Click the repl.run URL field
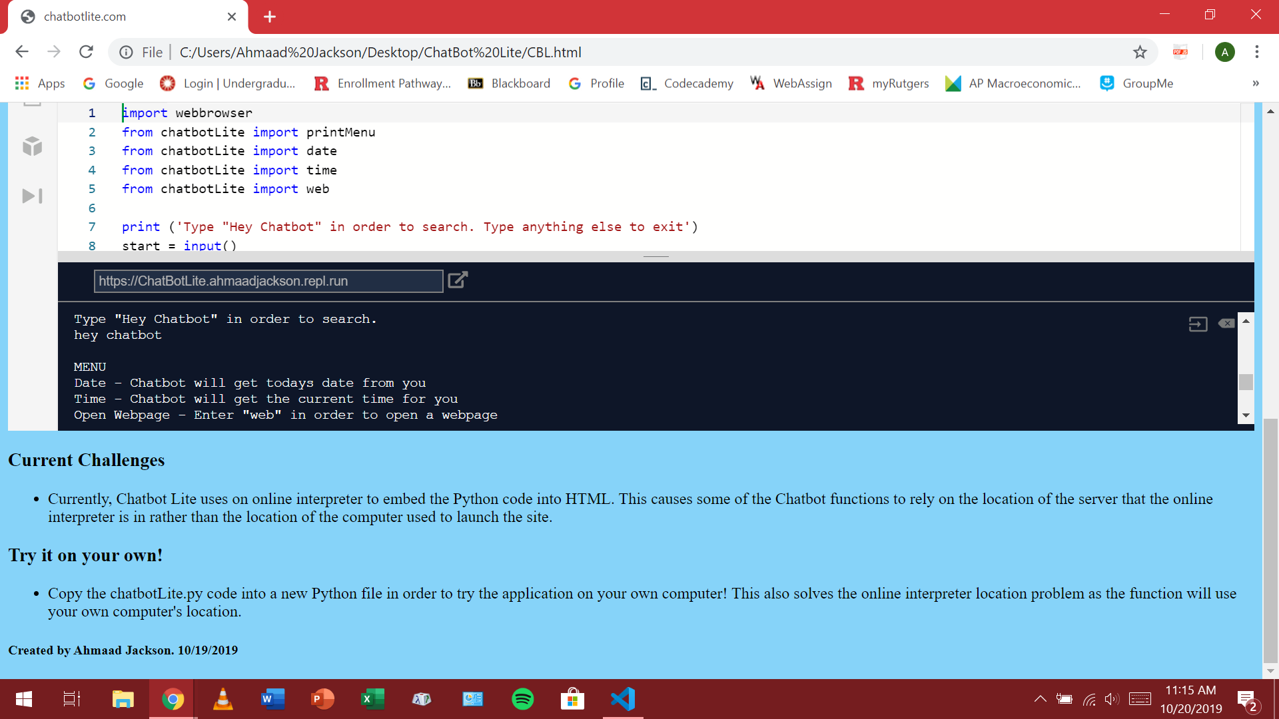The image size is (1279, 719). [268, 281]
